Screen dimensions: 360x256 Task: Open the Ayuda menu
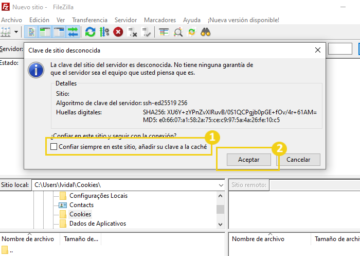pyautogui.click(x=192, y=20)
